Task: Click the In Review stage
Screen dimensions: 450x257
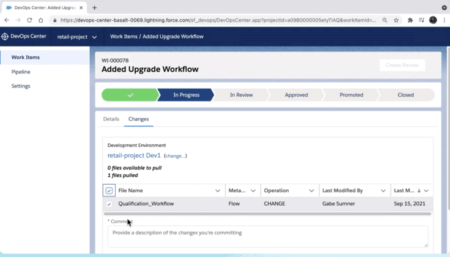Action: (x=241, y=95)
